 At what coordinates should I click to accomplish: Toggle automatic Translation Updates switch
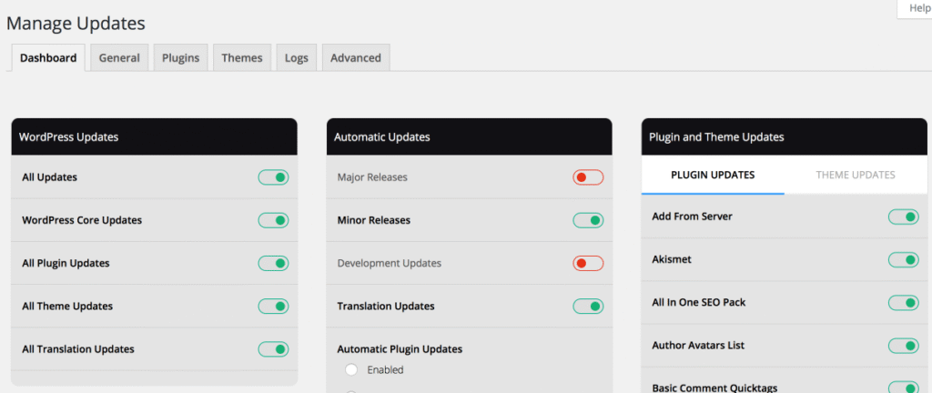[588, 307]
